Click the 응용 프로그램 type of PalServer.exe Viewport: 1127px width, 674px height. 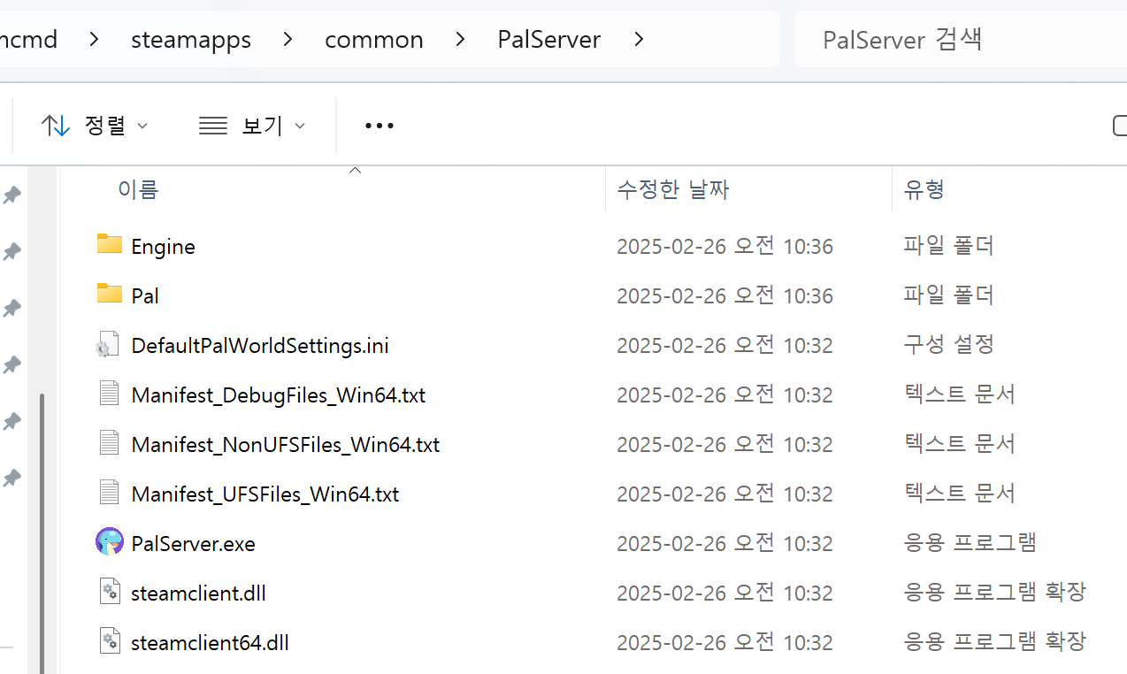click(970, 542)
